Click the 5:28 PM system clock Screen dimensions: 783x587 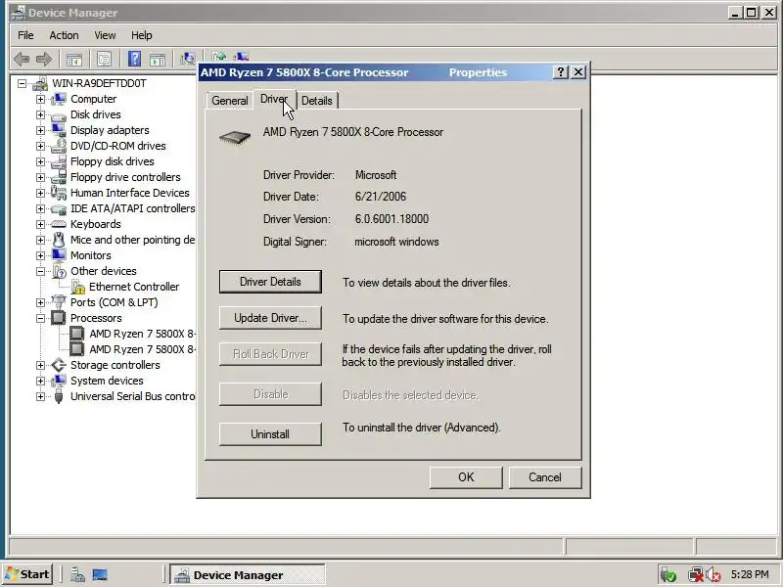[750, 574]
